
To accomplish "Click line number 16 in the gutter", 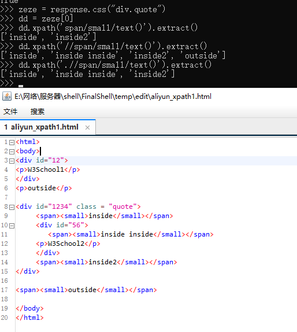I will [4, 281].
